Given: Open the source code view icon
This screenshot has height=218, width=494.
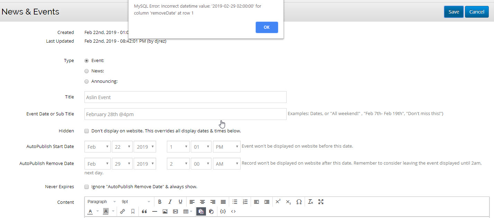Looking at the screenshot, I should click(233, 211).
